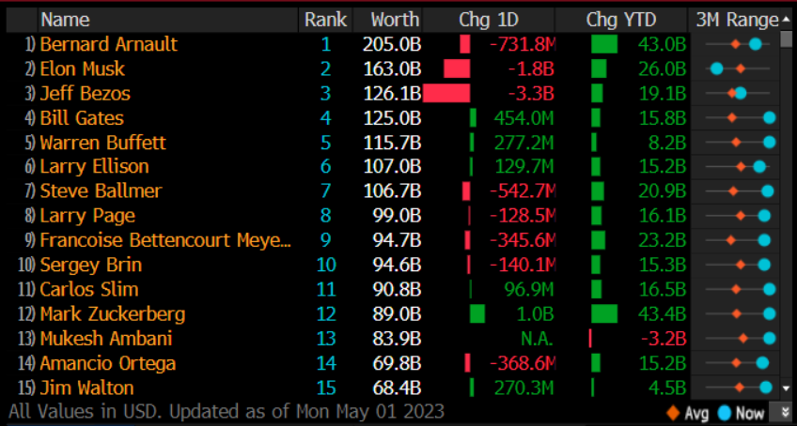The width and height of the screenshot is (797, 426).
Task: Click Bill Gates's 1D change 454.0M
Action: (x=524, y=118)
